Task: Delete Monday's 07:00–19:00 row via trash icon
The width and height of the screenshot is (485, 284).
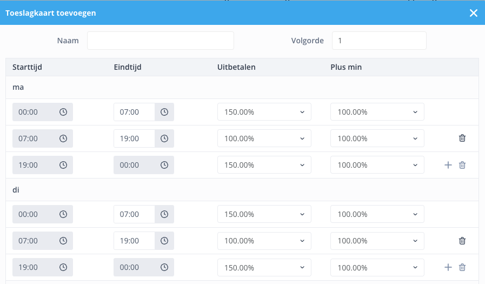Action: 462,138
